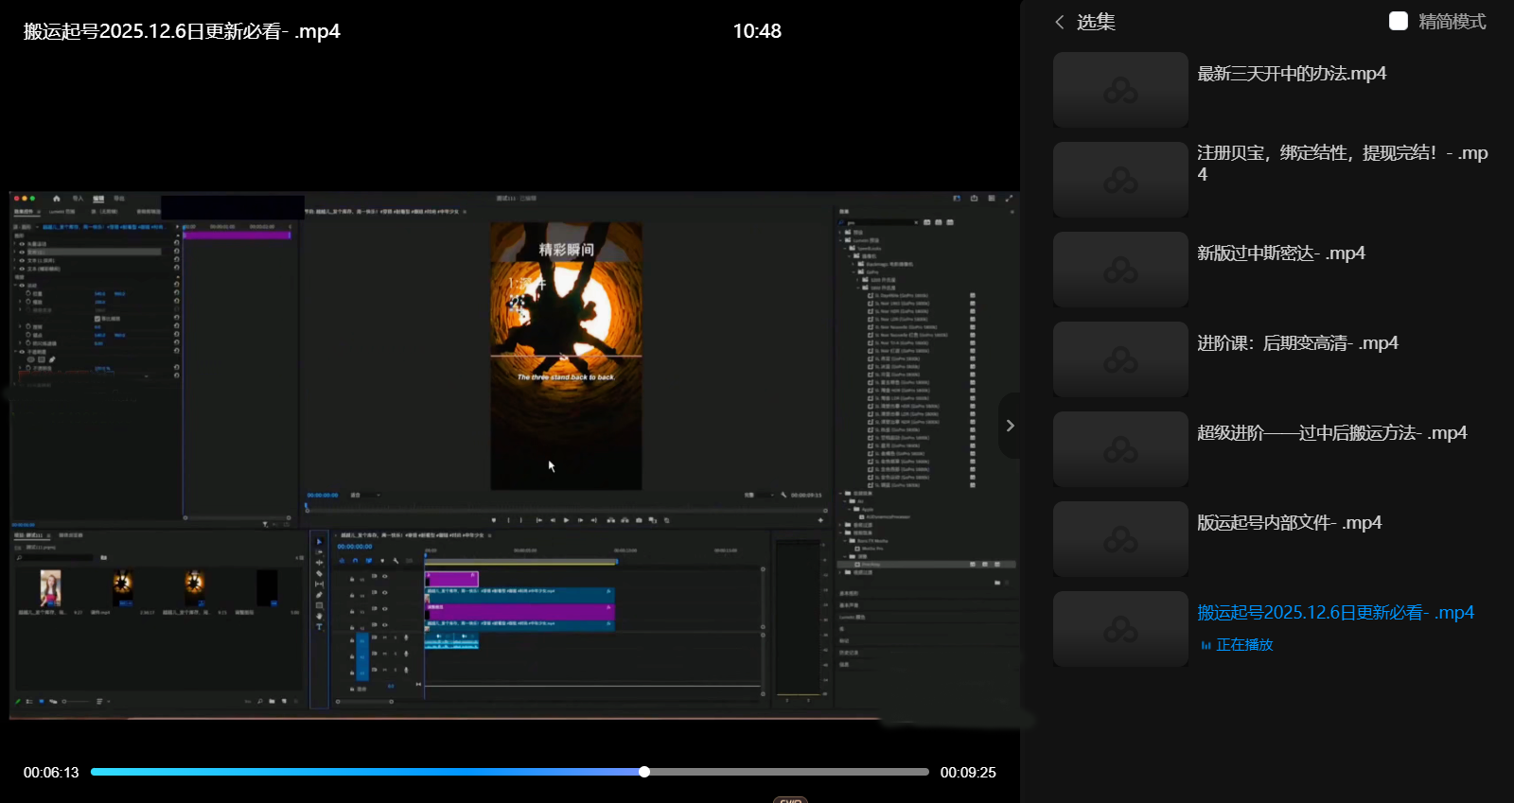Click the back chevron beside 选集

click(x=1060, y=22)
